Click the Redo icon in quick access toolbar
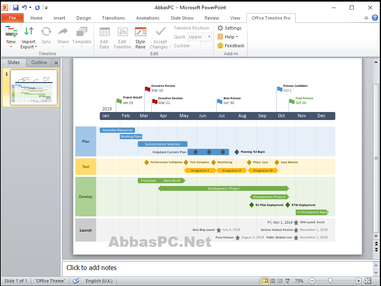Image resolution: width=381 pixels, height=286 pixels. [37, 8]
